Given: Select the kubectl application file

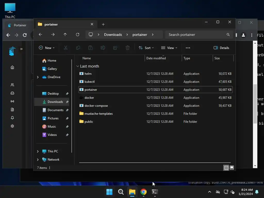Looking at the screenshot, I should (155, 82).
